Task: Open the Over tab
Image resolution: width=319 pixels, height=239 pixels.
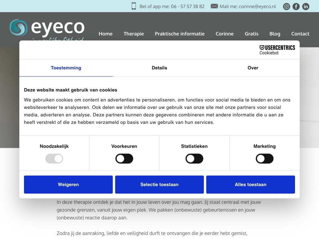Action: pyautogui.click(x=253, y=68)
